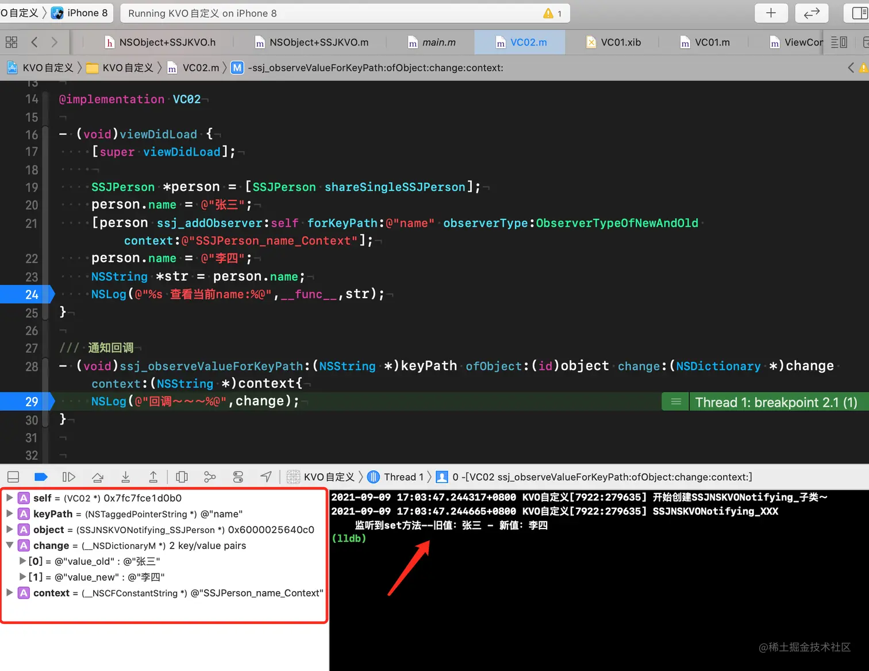Open the Debug View Hierarchy icon
Screen dimensions: 869x671
pyautogui.click(x=182, y=477)
